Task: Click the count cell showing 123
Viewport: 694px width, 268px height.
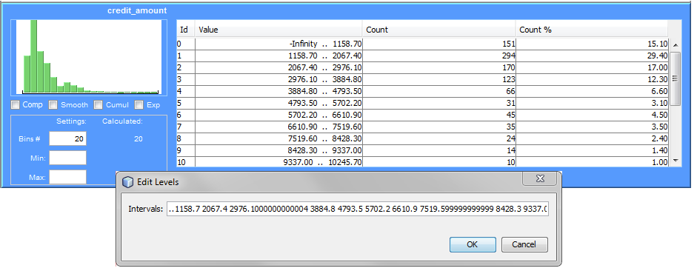Action: point(439,80)
